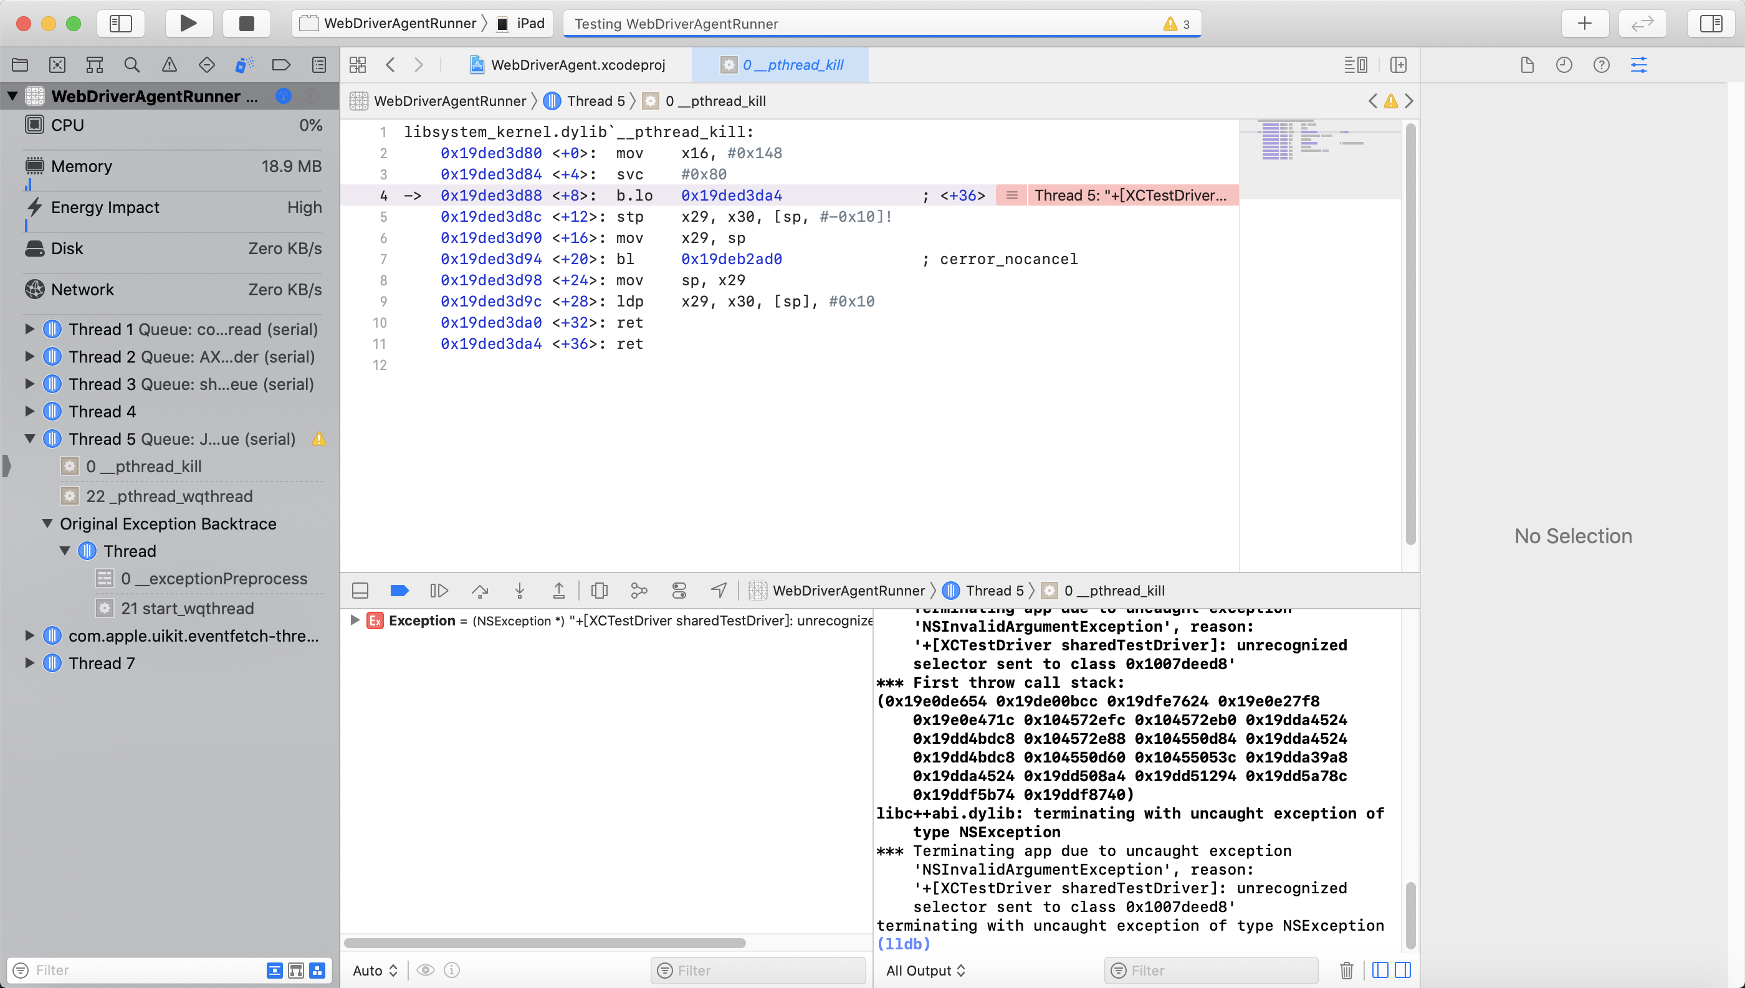
Task: Switch to WebDriverAgent.xcodeproj tab
Action: pos(569,65)
